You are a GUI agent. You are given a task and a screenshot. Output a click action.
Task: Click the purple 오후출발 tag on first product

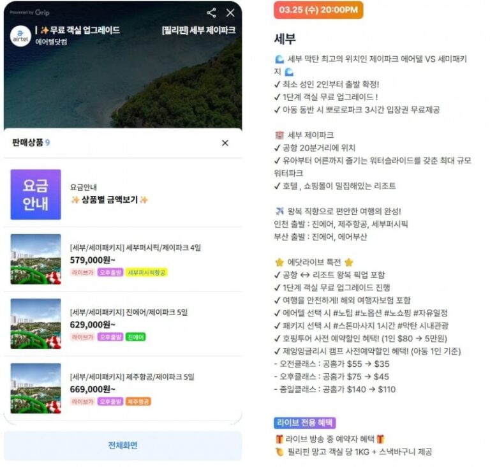110,272
